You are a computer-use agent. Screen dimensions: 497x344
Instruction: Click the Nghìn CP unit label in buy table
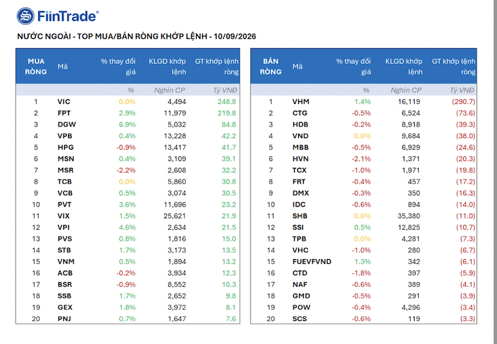pos(170,90)
